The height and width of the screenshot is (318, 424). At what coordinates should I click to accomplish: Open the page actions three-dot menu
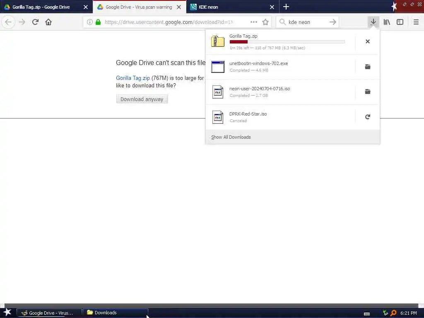[254, 22]
